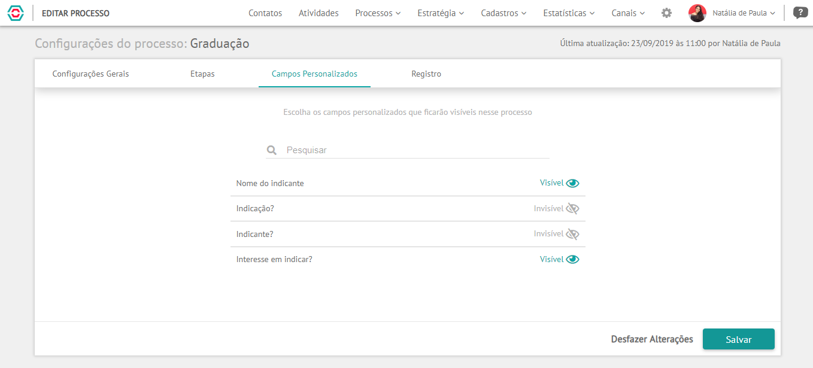
Task: Open the Natália de Paula user menu
Action: 744,13
